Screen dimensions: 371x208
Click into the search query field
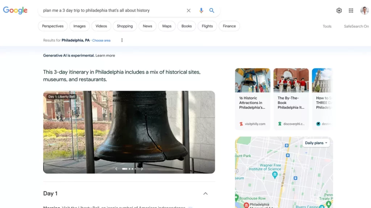[x=112, y=10]
